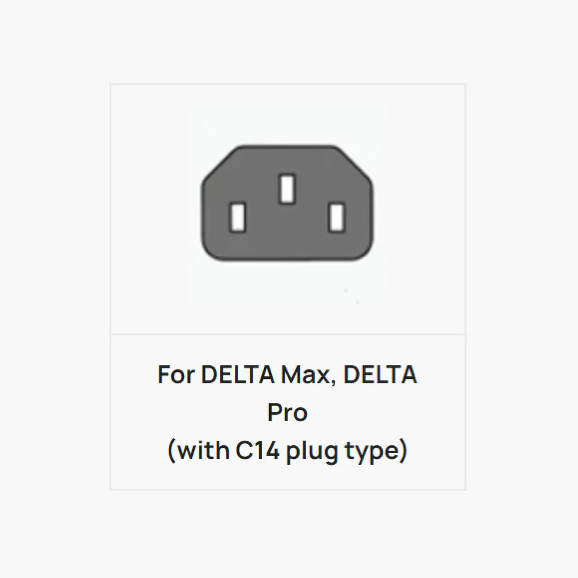Click the word 'Max,' in caption
This screenshot has height=578, width=578.
coord(308,375)
